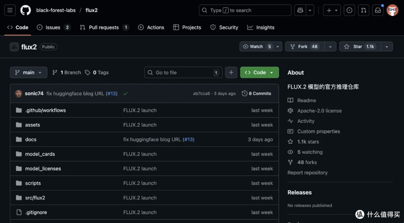Click FLUX.2 launch message in assets row
404x223 pixels.
click(x=140, y=125)
